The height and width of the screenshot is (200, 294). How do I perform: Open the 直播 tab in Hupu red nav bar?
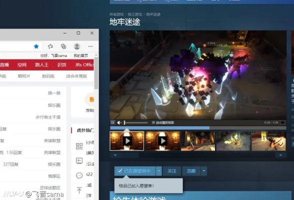pos(4,65)
